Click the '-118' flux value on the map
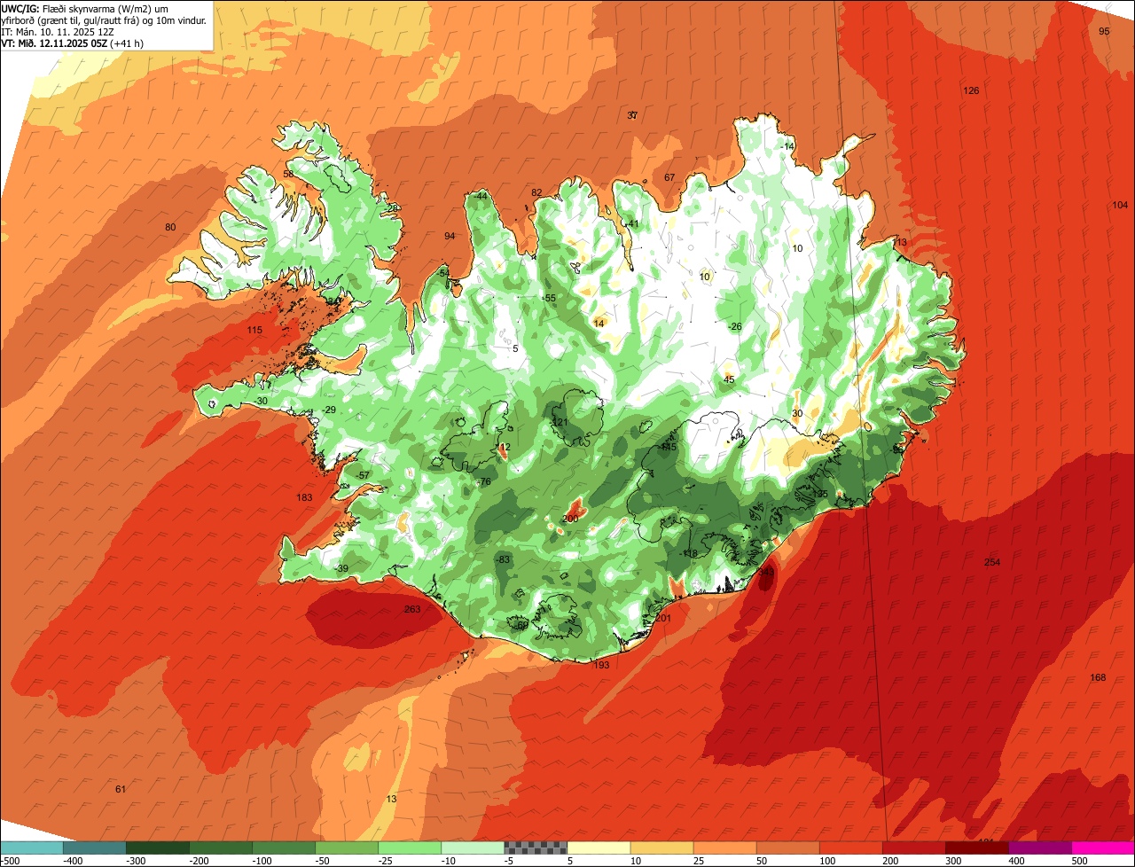1135x867 pixels. coord(689,553)
